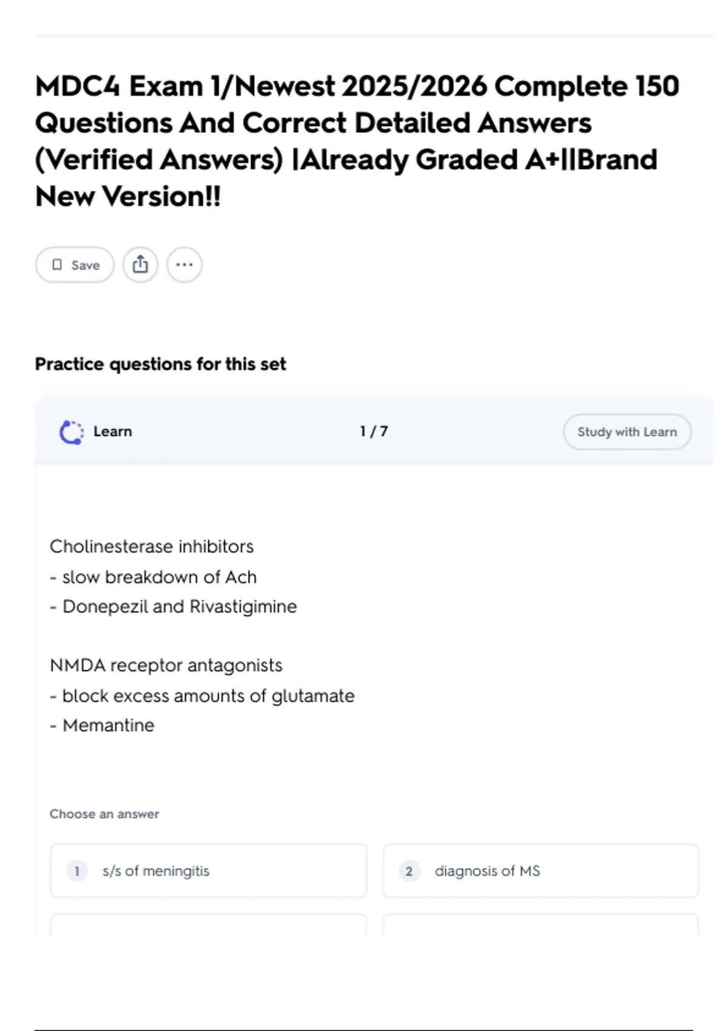Click the "Save" text label
728x1031 pixels.
(86, 265)
